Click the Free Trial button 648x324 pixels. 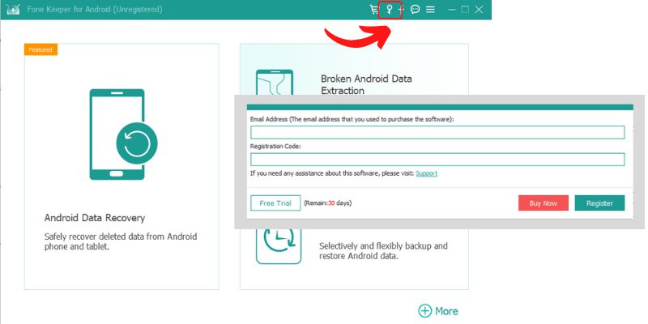[275, 203]
